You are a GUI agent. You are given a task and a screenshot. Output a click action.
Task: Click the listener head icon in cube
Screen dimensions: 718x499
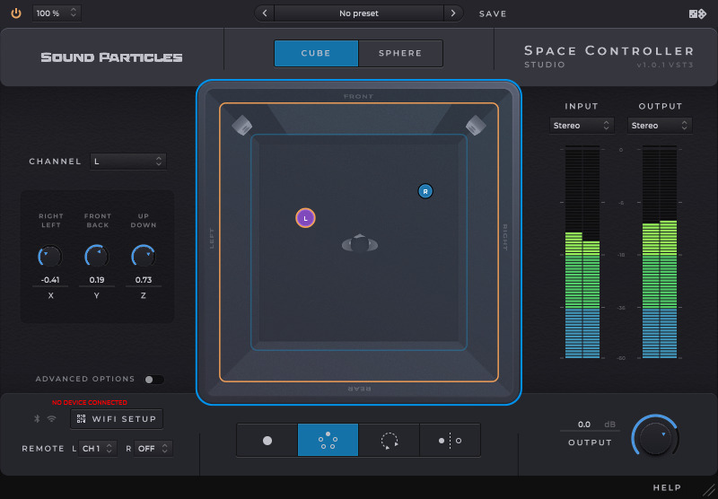[360, 243]
